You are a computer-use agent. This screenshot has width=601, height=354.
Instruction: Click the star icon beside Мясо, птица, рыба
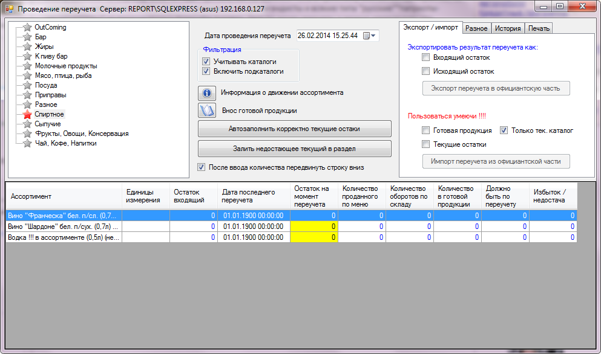pyautogui.click(x=27, y=76)
